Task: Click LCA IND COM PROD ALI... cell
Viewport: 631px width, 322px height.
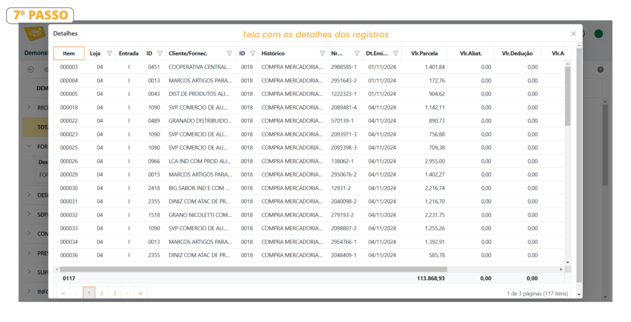Action: click(200, 161)
